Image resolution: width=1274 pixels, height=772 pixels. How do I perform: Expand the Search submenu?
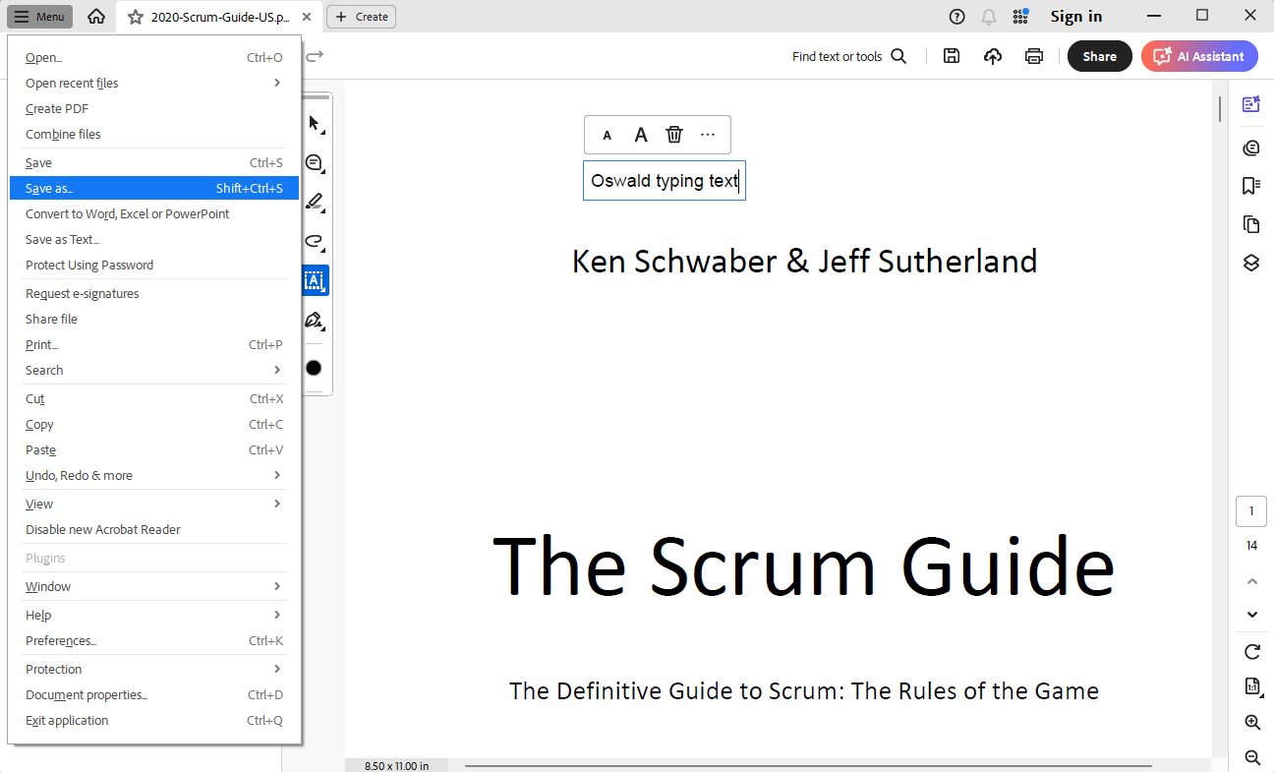pyautogui.click(x=154, y=371)
